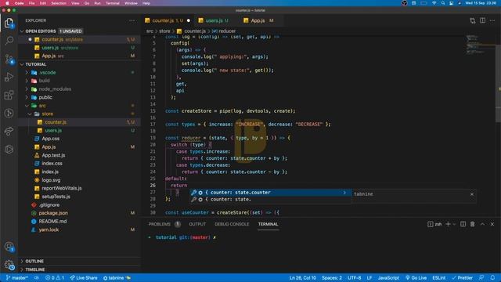Select the Terminal panel tab
Viewport: 501px width, 282px height.
tap(268, 224)
